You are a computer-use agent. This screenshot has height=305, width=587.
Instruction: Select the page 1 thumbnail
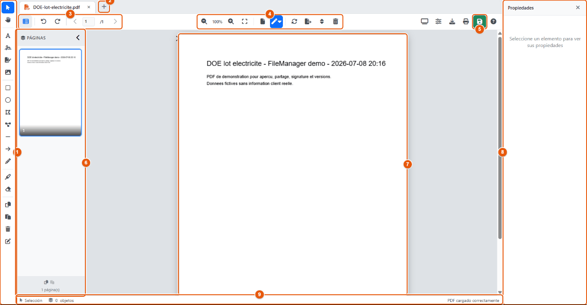tap(50, 93)
